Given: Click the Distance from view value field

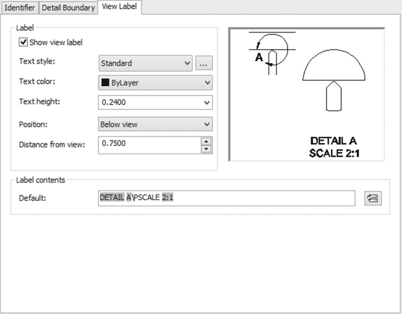Looking at the screenshot, I should point(150,145).
